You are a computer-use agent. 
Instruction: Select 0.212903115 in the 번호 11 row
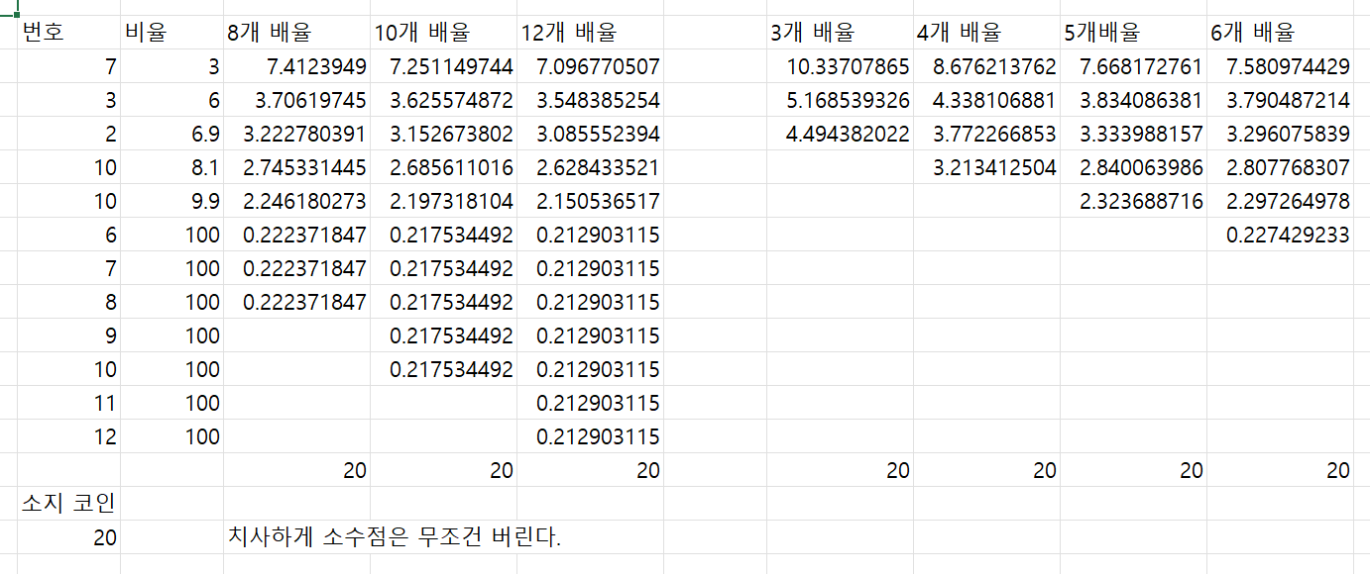(x=591, y=404)
